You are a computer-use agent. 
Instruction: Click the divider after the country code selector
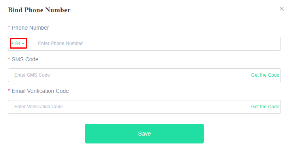tap(28, 43)
